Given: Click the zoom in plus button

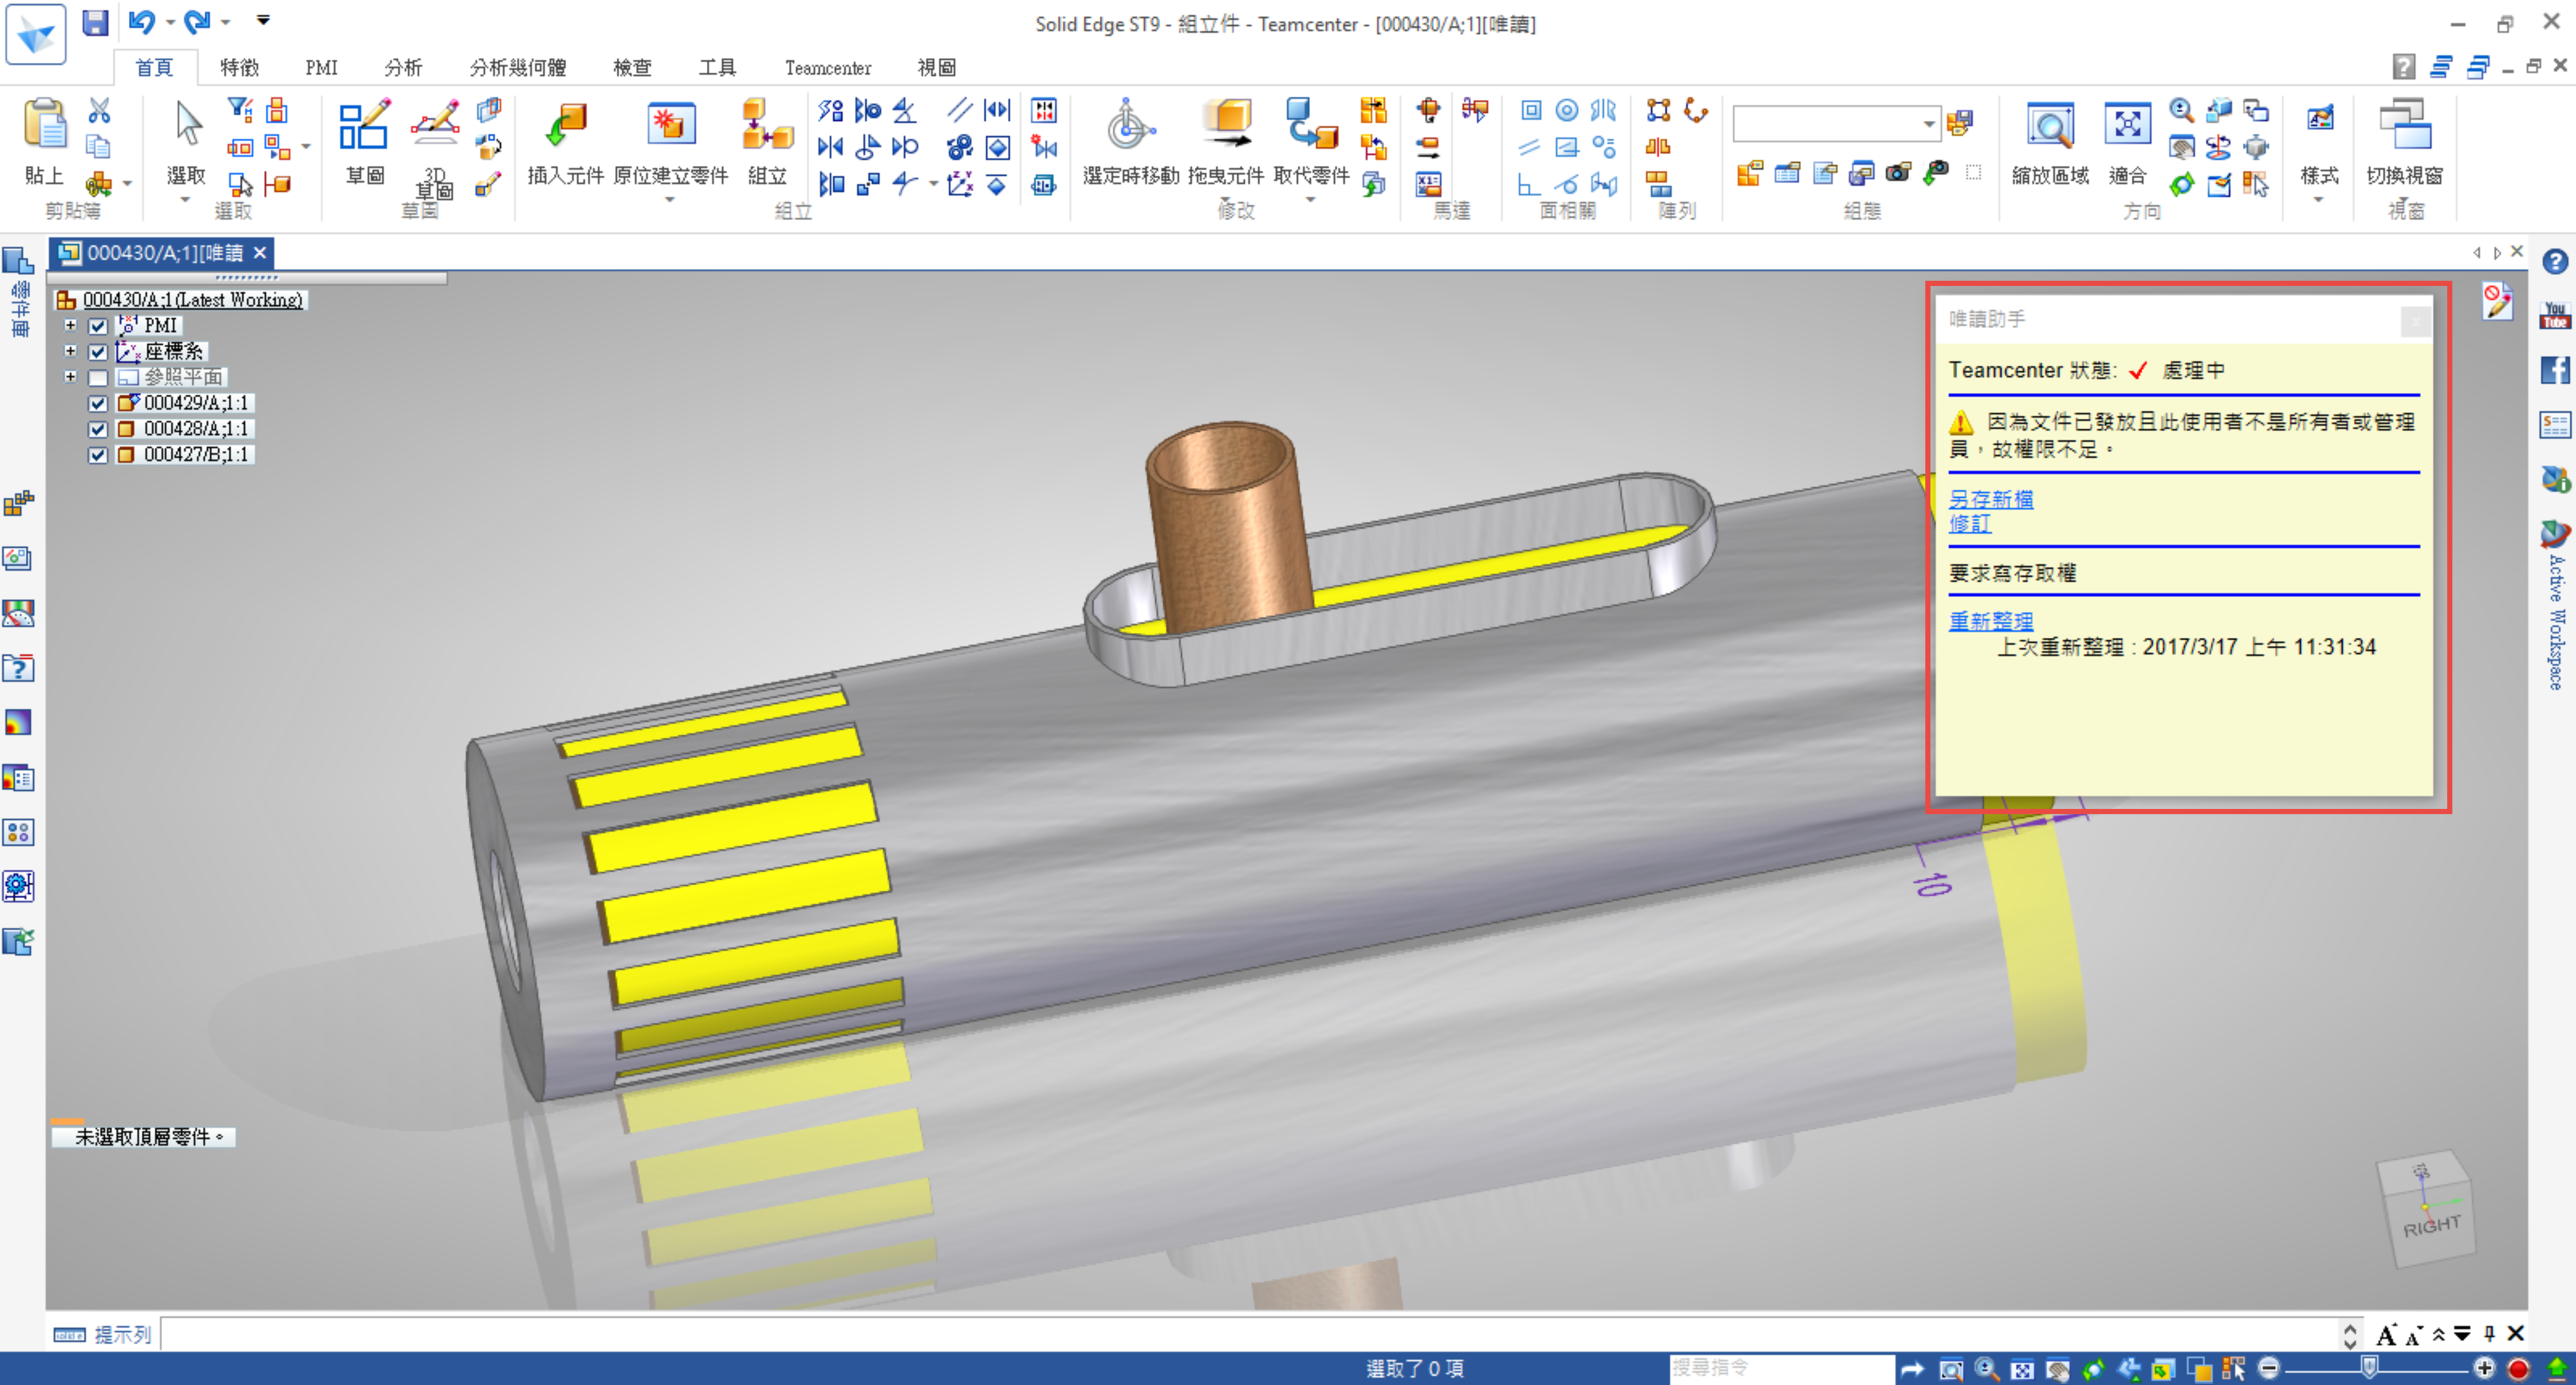Looking at the screenshot, I should coord(2485,1368).
